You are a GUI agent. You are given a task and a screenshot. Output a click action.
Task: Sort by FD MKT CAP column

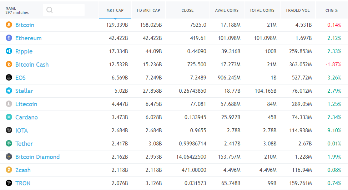click(x=148, y=10)
